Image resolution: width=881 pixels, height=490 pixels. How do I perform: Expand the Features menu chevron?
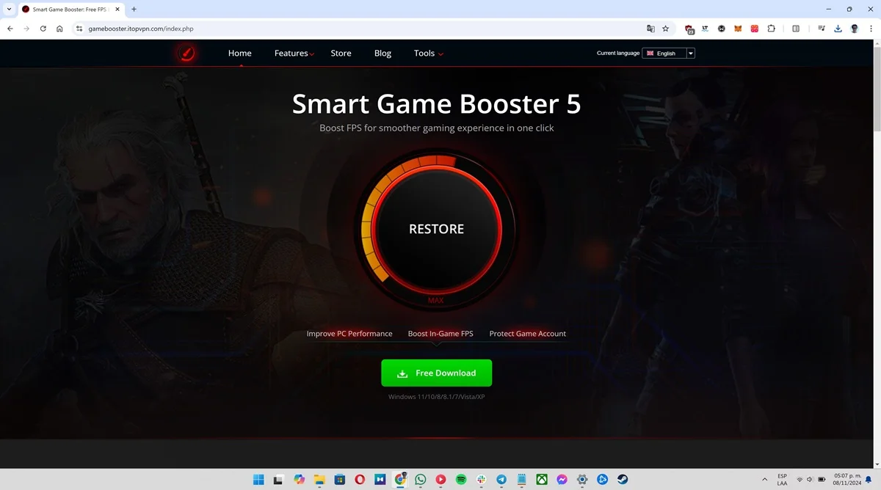(311, 54)
